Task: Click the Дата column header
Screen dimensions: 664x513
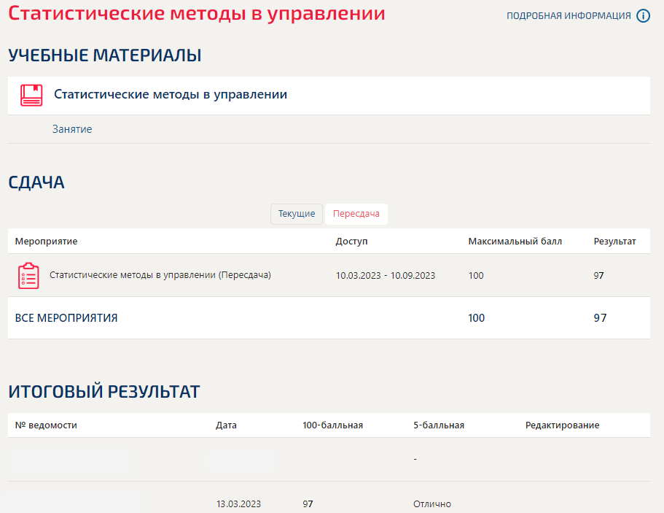Action: click(226, 425)
